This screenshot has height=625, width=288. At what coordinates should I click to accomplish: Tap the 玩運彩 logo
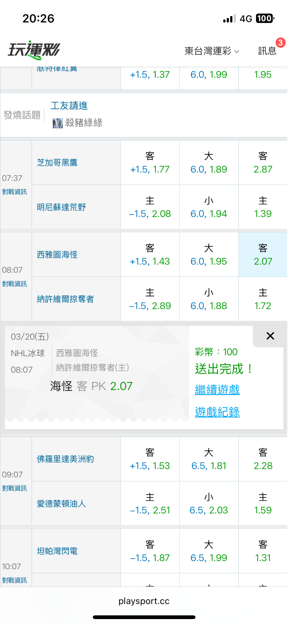tap(34, 50)
